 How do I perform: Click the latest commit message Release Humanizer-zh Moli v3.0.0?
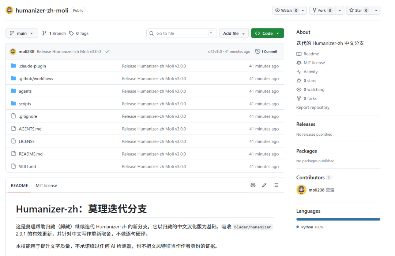[69, 51]
